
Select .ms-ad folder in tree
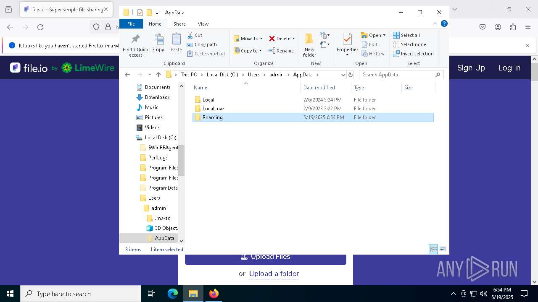(158, 218)
